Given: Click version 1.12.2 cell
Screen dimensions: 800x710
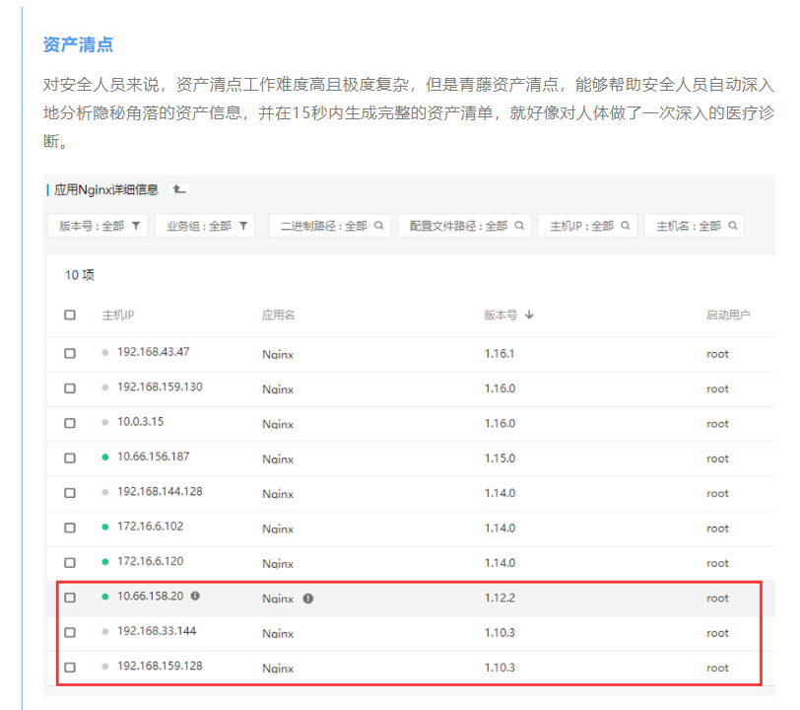Looking at the screenshot, I should coord(500,598).
